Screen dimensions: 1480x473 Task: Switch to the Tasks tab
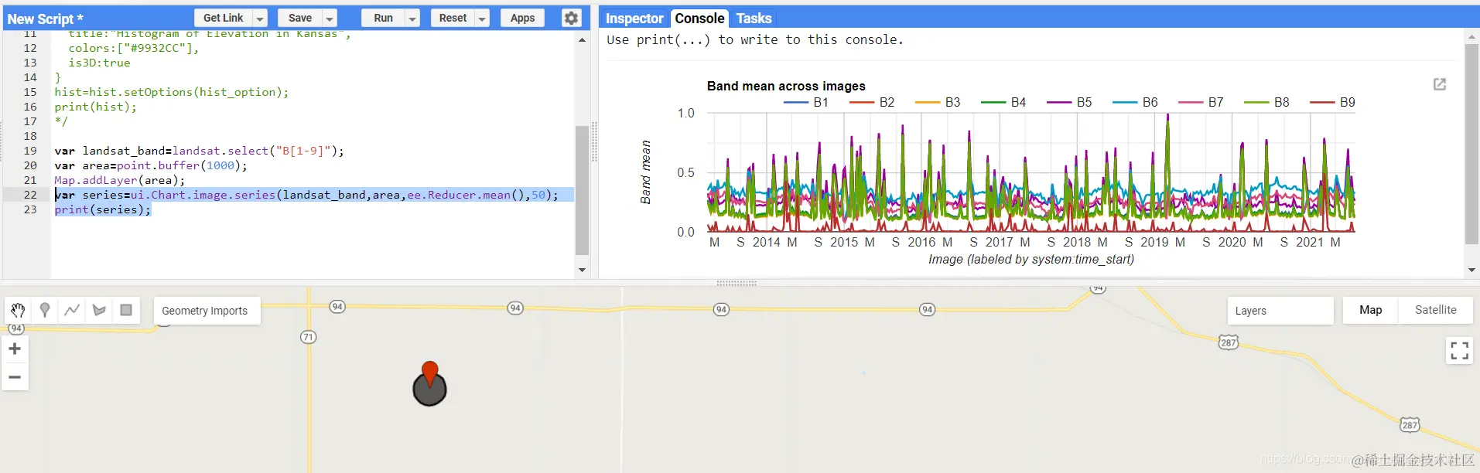[x=754, y=18]
